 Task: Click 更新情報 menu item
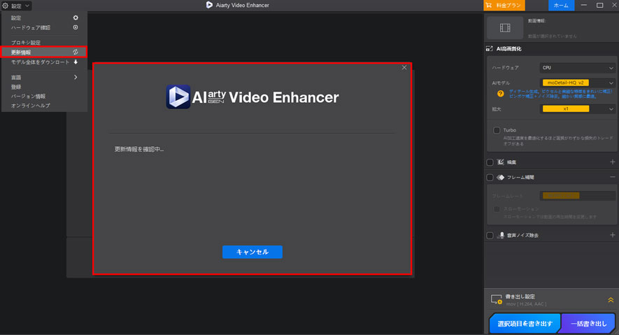point(44,52)
